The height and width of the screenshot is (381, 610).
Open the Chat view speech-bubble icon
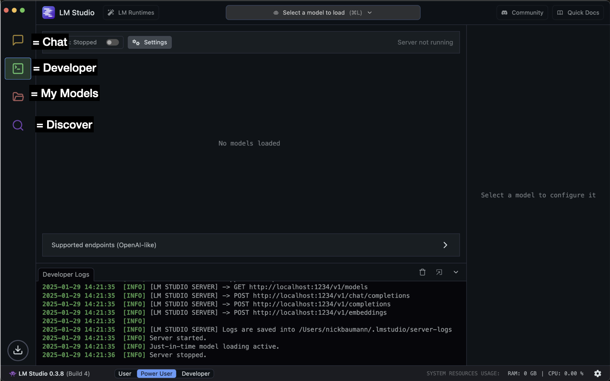(18, 40)
